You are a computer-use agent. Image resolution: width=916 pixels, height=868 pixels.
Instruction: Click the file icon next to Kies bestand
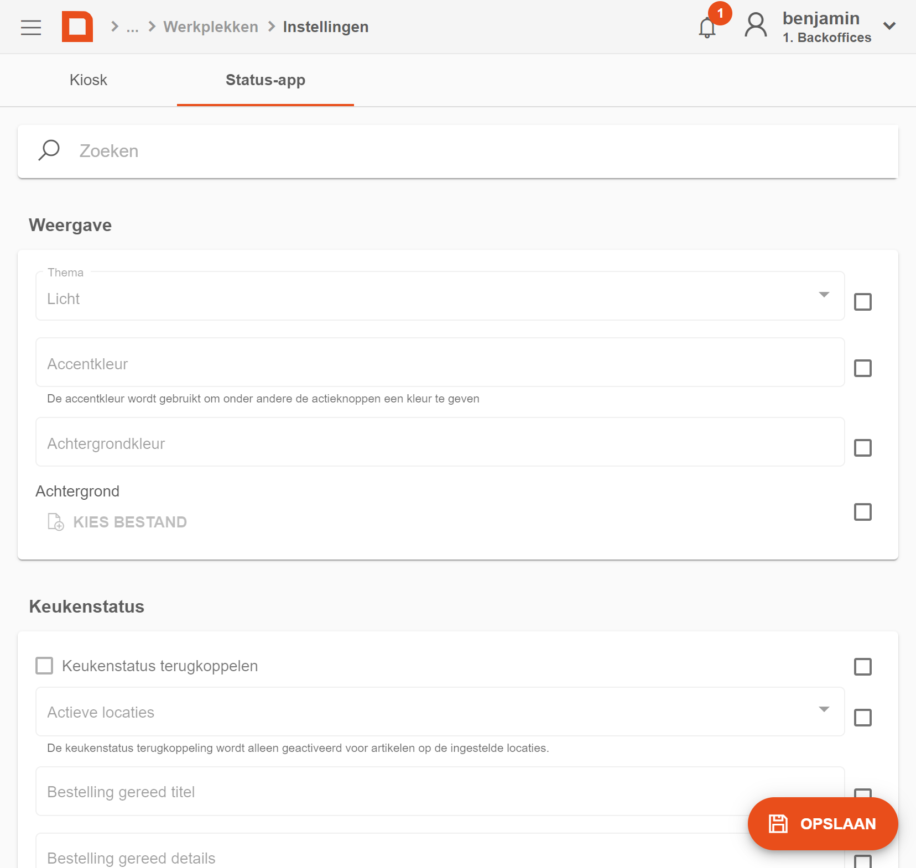point(55,522)
